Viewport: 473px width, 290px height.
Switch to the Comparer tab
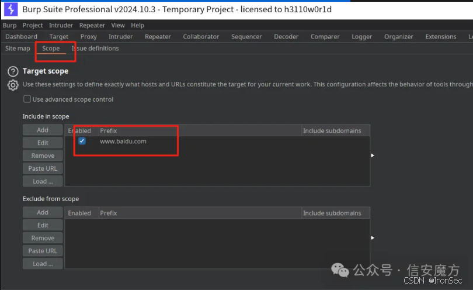(x=325, y=37)
